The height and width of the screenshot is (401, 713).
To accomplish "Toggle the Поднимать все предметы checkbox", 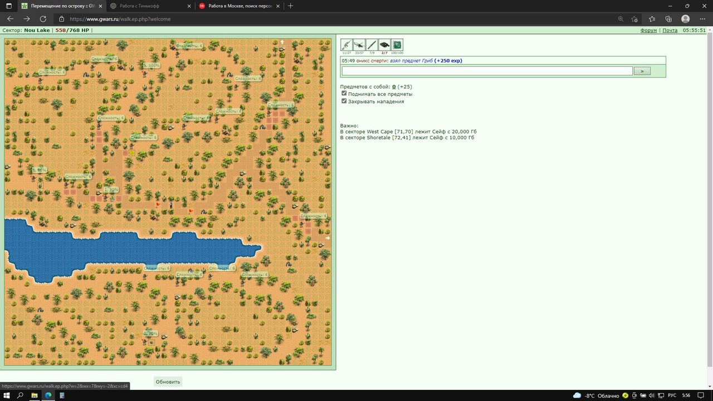I will [344, 94].
